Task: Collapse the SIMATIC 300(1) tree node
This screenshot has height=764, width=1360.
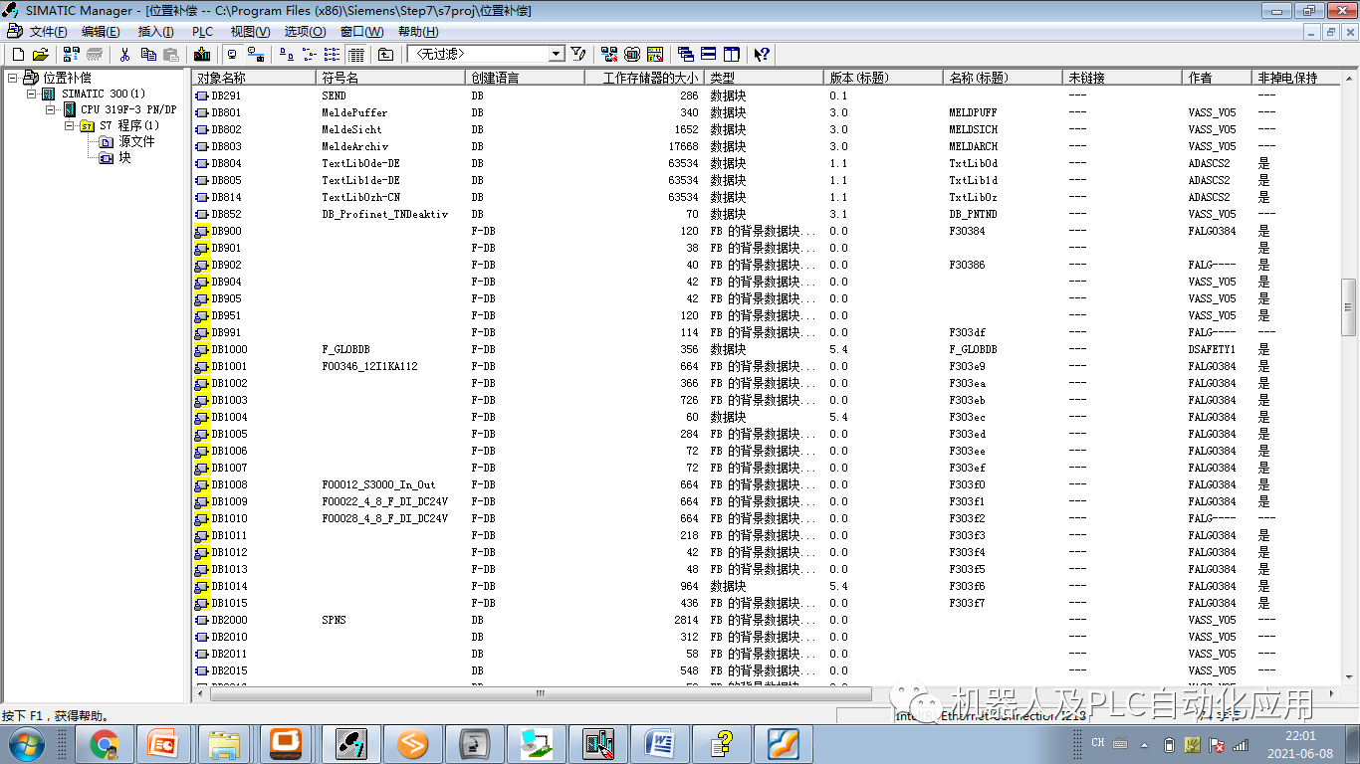Action: tap(31, 94)
